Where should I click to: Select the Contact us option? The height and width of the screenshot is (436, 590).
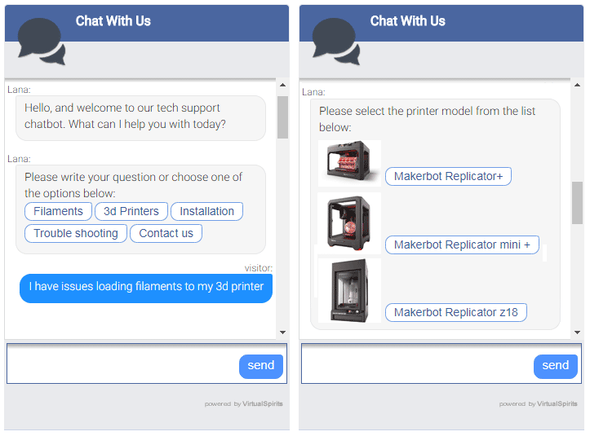(166, 233)
